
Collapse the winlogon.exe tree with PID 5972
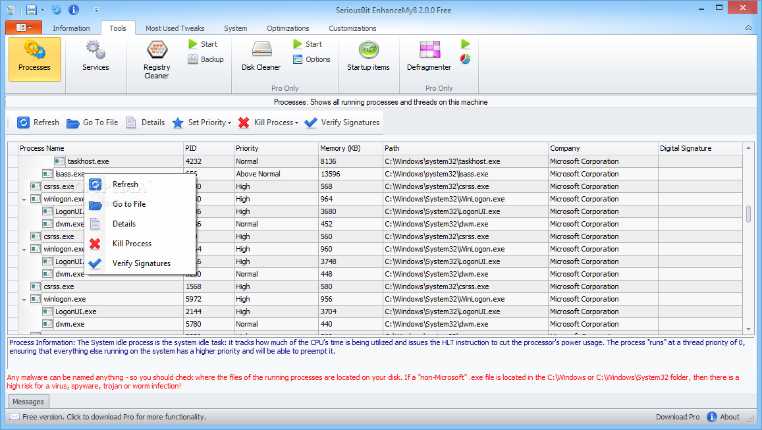pyautogui.click(x=24, y=300)
